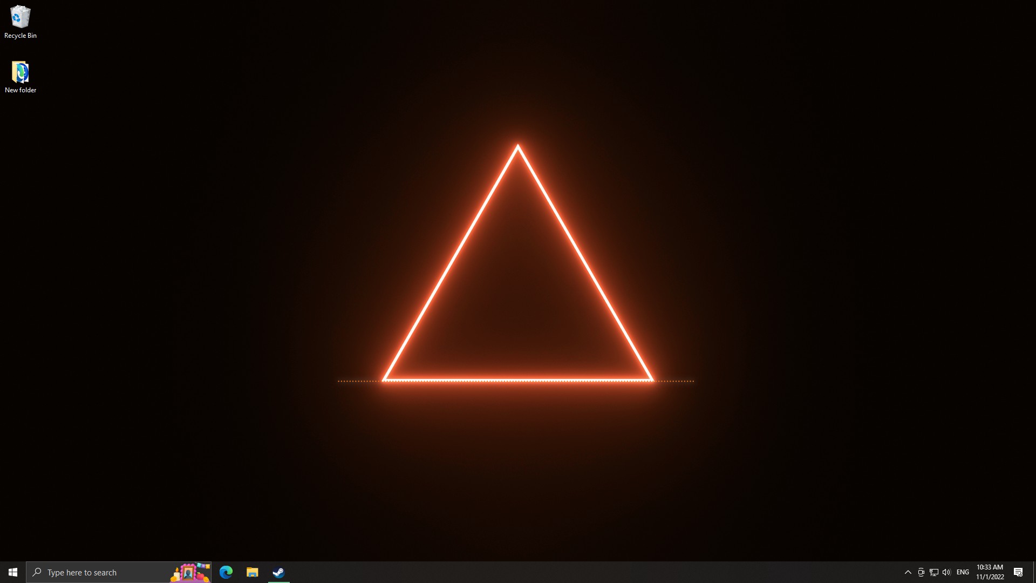Switch to Steam in taskbar
Viewport: 1036px width, 583px height.
click(278, 572)
